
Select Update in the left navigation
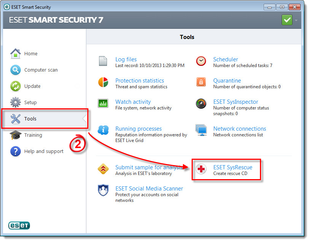coord(32,86)
